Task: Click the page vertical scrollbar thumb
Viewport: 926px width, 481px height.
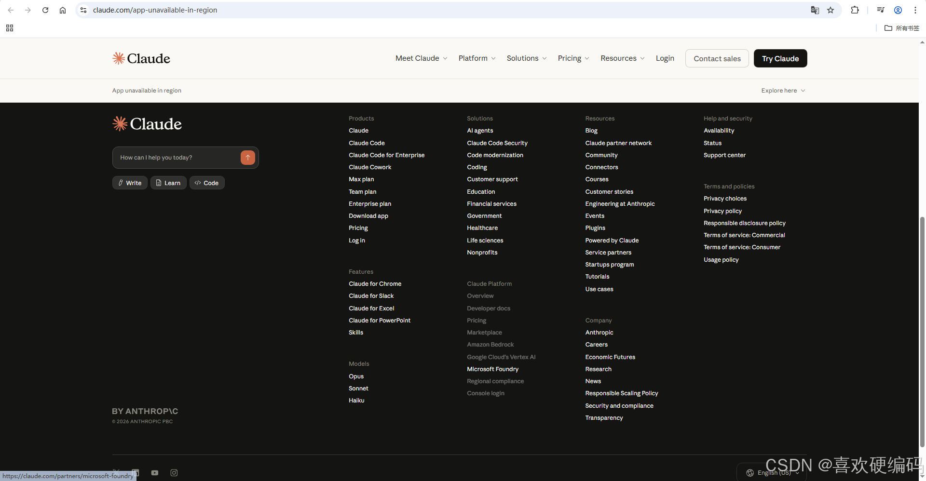Action: (x=922, y=333)
